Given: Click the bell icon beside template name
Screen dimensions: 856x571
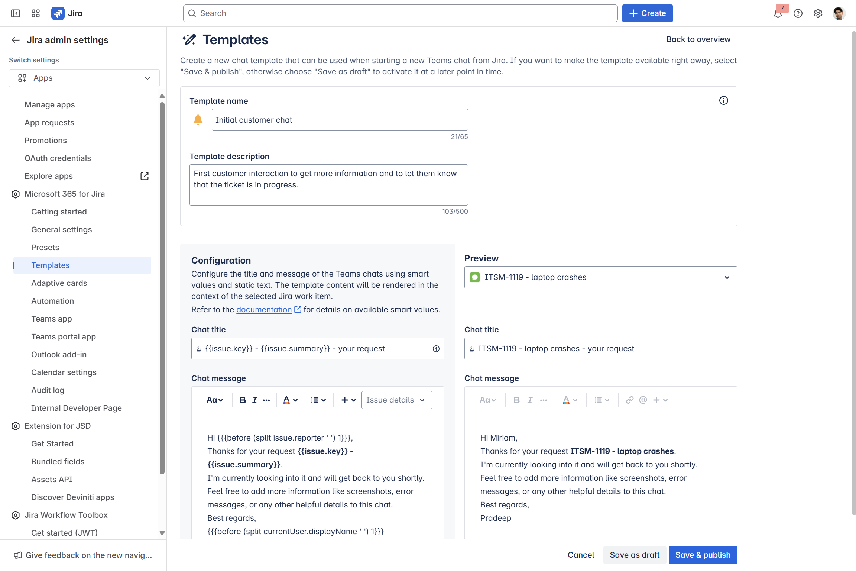Looking at the screenshot, I should click(198, 120).
